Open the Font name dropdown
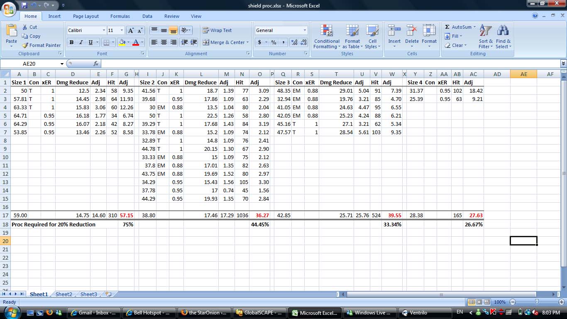This screenshot has width=567, height=319. (104, 30)
